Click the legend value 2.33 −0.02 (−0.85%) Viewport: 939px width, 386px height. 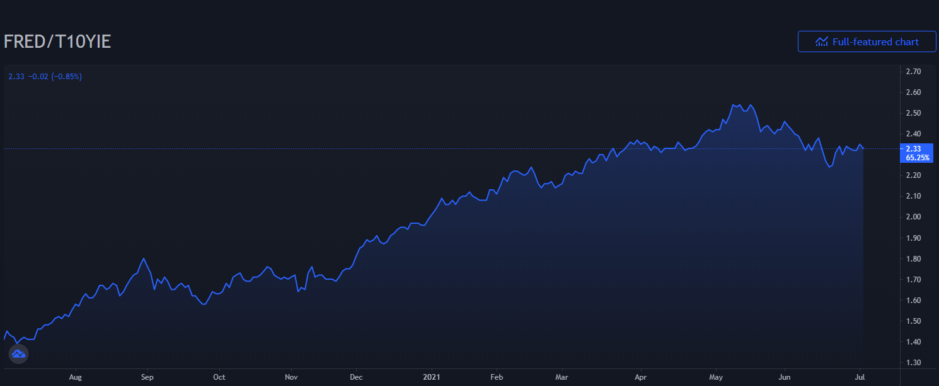45,77
